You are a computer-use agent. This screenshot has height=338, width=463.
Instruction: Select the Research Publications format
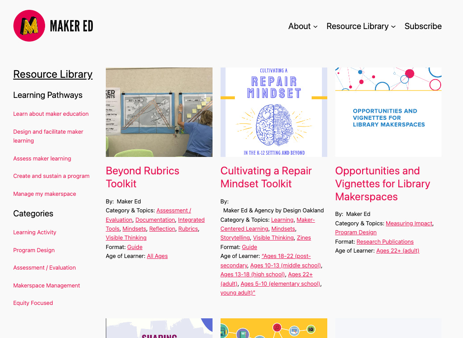pos(385,242)
